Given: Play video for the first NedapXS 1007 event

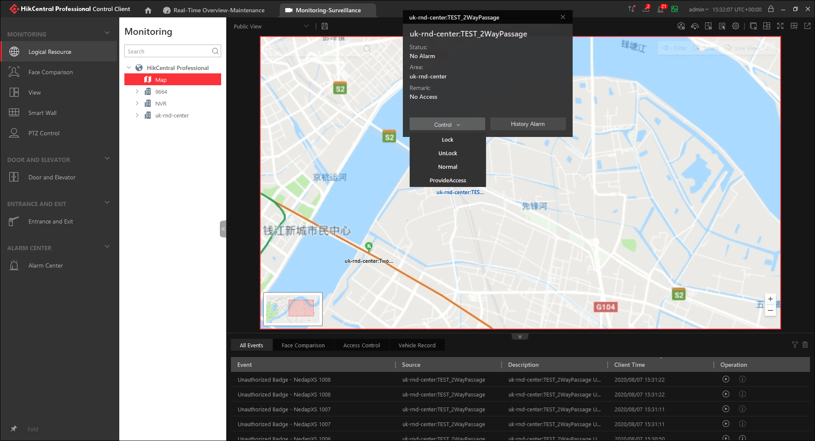Looking at the screenshot, I should [726, 409].
